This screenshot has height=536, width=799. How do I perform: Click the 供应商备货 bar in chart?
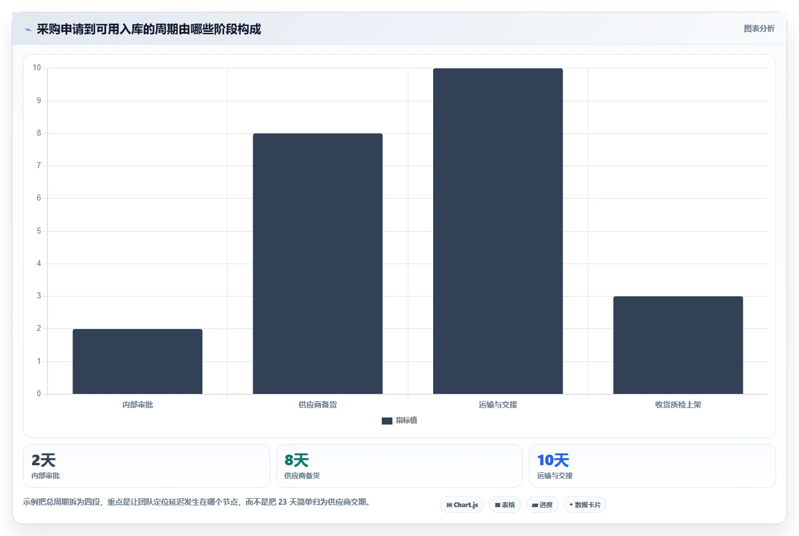pyautogui.click(x=317, y=264)
